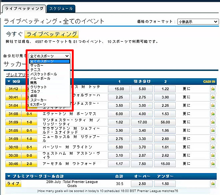
Task: Click favorite star for Southampton match row
Action: click(213, 131)
